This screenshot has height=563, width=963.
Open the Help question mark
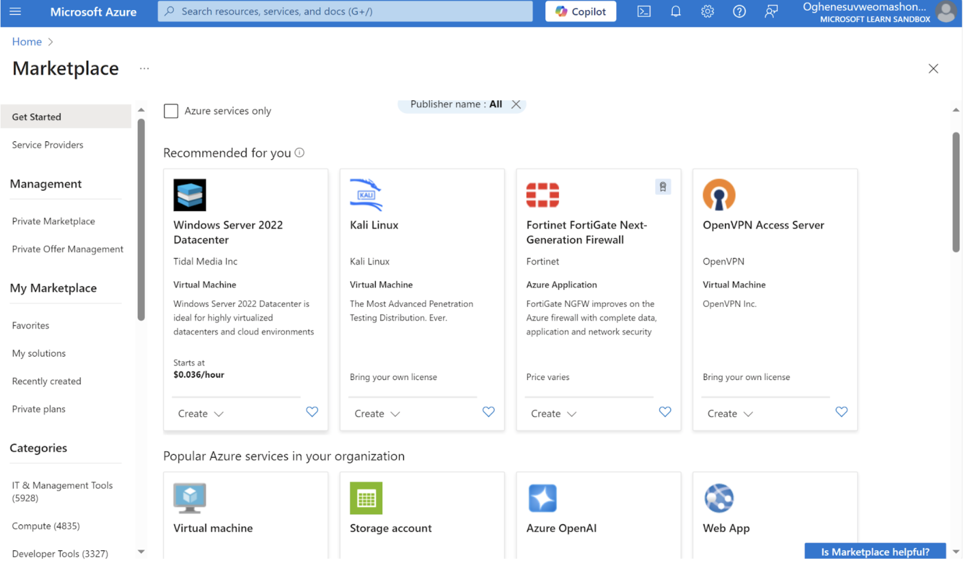coord(739,11)
